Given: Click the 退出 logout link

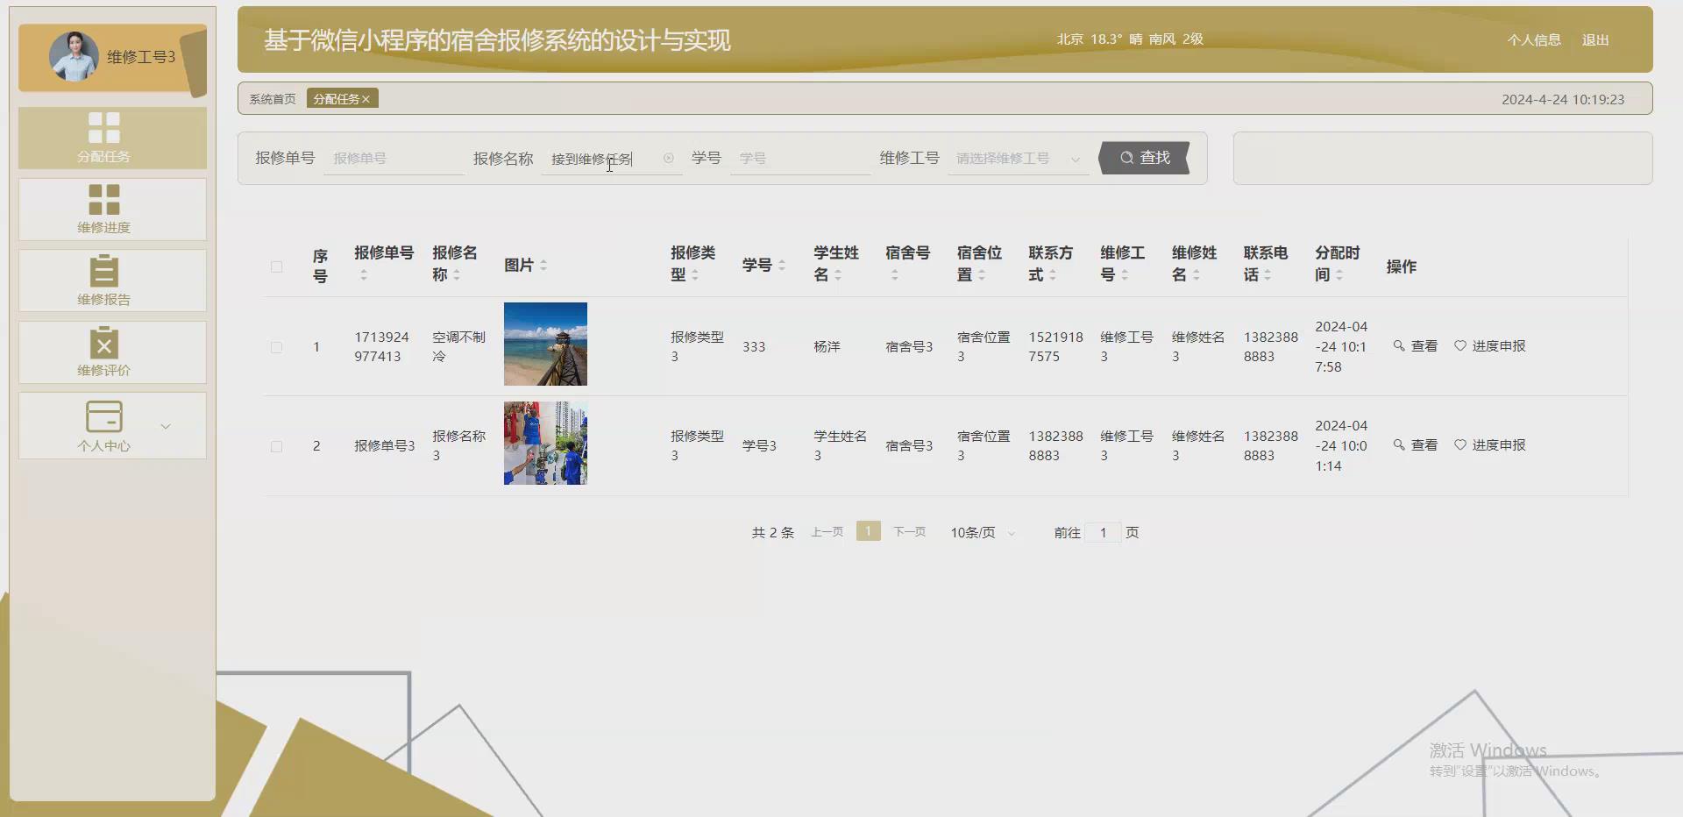Looking at the screenshot, I should coord(1594,39).
